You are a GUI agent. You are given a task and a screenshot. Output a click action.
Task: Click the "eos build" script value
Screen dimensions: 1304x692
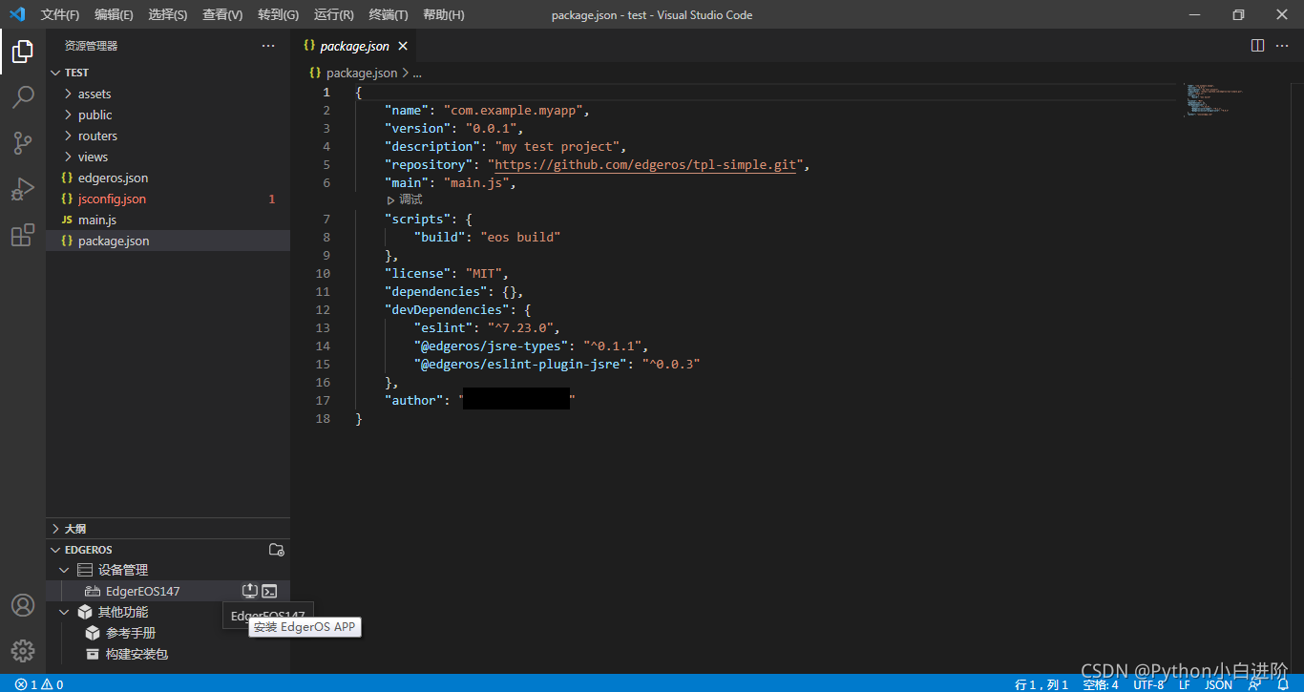519,237
